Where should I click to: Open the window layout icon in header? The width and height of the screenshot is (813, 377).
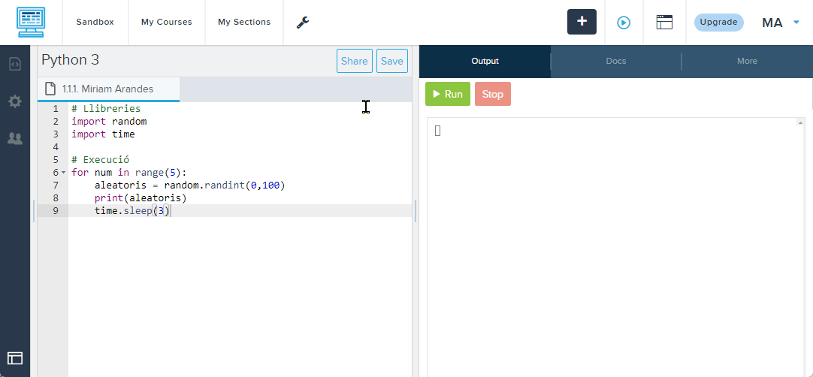point(664,23)
